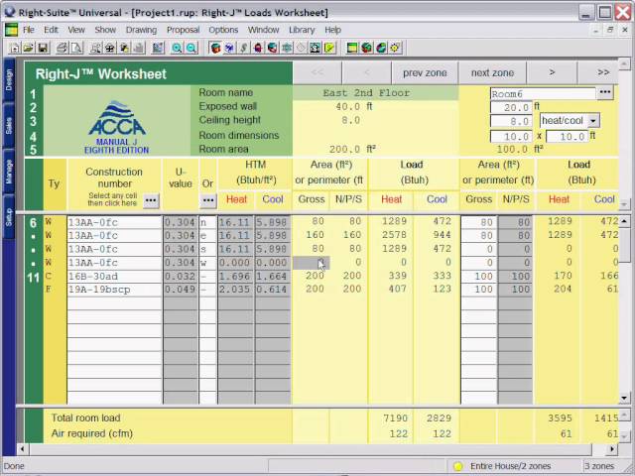
Task: Click the 2578 heat load value
Action: 394,235
